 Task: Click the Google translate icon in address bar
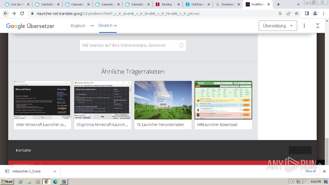tap(280, 13)
